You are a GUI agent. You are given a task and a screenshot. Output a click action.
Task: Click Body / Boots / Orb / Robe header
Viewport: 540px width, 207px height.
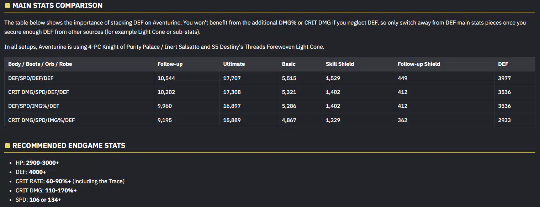(40, 64)
